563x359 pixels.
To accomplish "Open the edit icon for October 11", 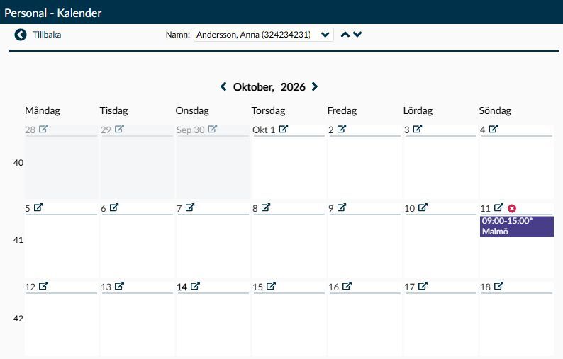I will pyautogui.click(x=498, y=207).
